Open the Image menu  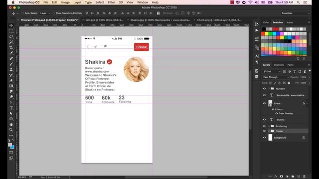(x=65, y=2)
